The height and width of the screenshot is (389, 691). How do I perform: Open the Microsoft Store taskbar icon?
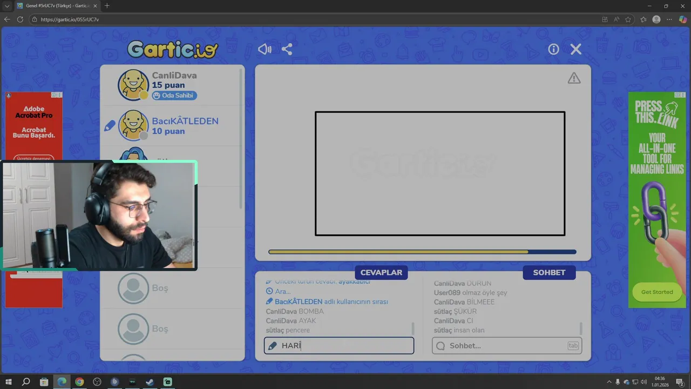point(44,382)
